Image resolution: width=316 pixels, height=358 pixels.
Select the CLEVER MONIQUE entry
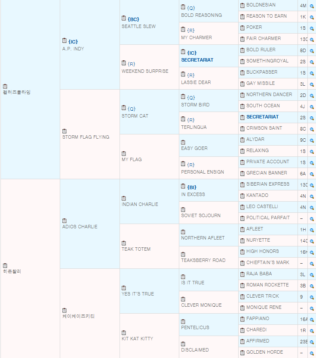pos(201,305)
